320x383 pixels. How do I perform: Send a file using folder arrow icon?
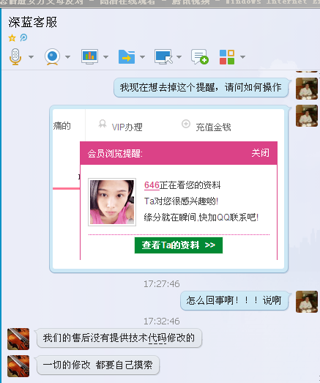point(127,56)
